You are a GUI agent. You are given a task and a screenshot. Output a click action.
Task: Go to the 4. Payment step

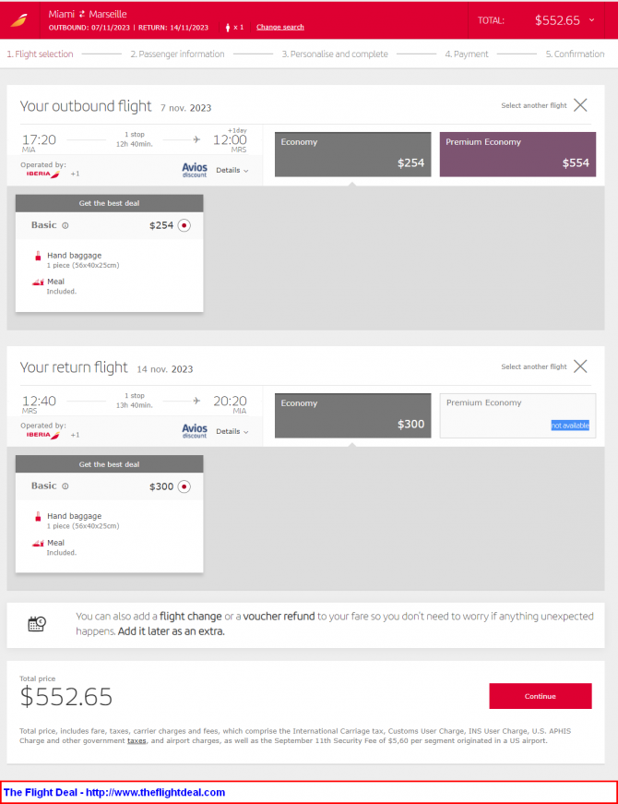point(467,54)
